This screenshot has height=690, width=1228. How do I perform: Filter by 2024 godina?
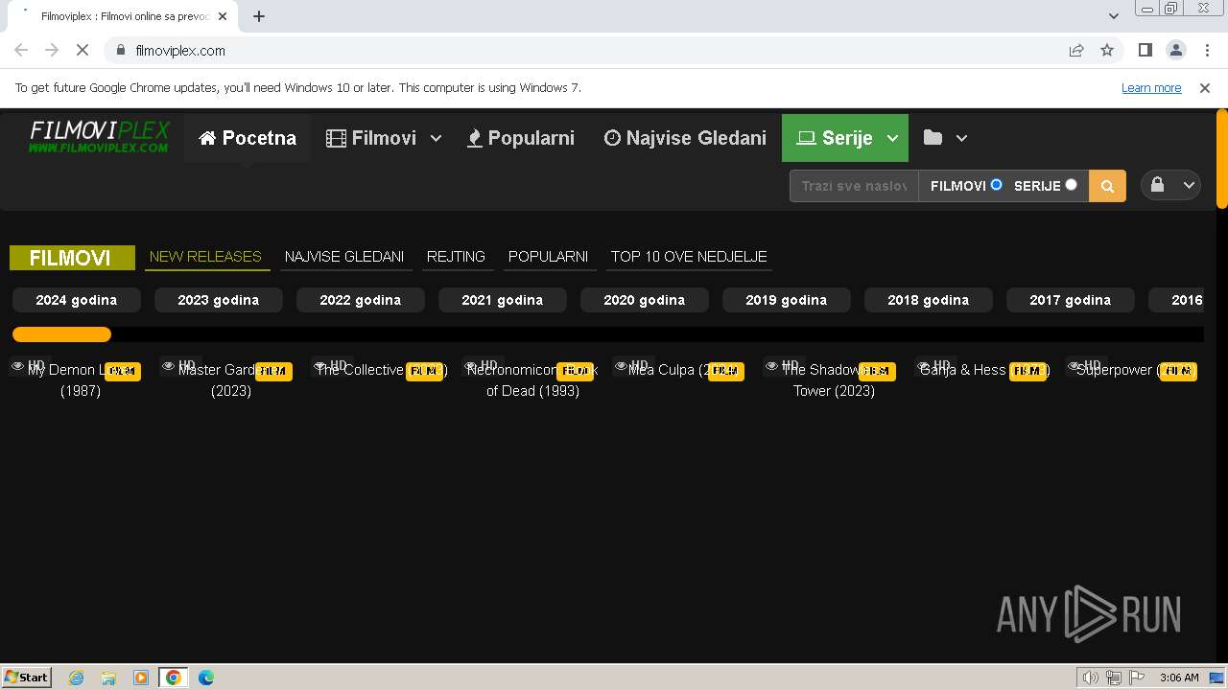(x=77, y=300)
